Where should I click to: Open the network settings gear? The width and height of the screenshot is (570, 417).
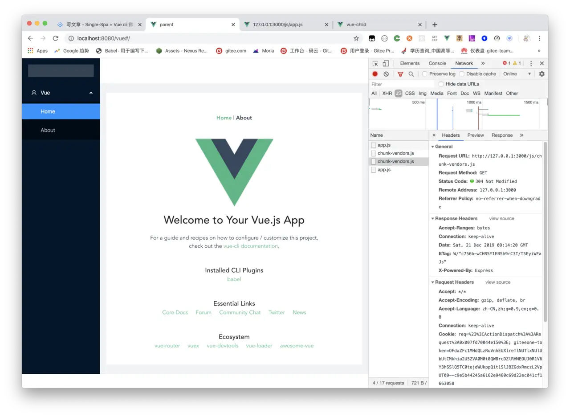coord(541,74)
